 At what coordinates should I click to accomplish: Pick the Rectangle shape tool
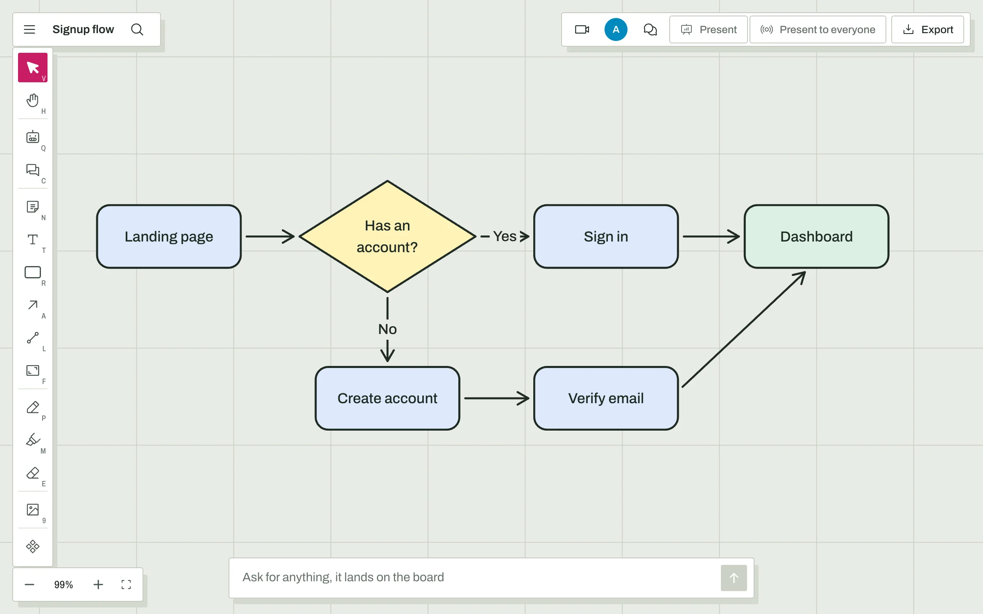[33, 272]
